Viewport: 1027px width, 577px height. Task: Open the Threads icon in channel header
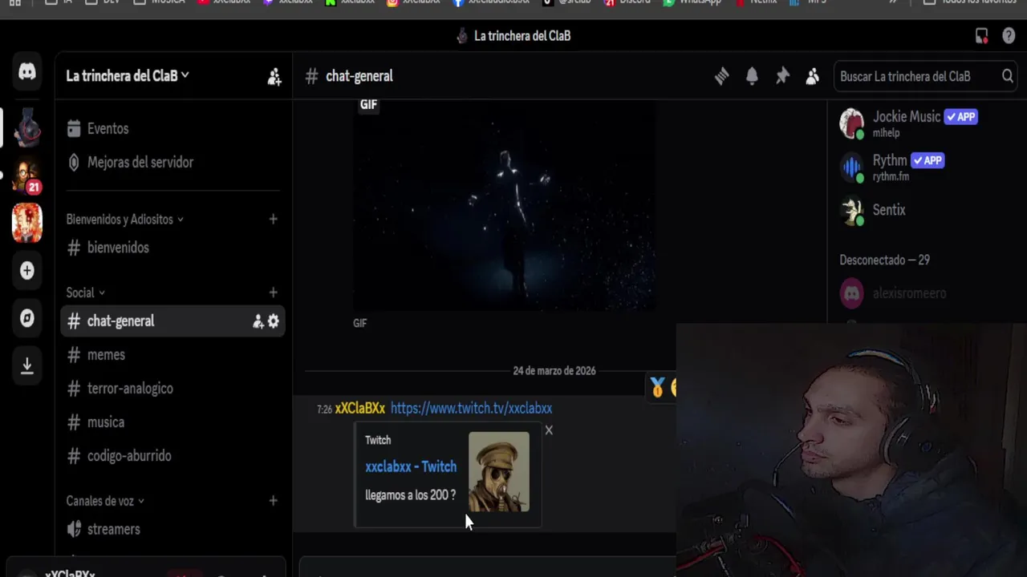pyautogui.click(x=721, y=76)
